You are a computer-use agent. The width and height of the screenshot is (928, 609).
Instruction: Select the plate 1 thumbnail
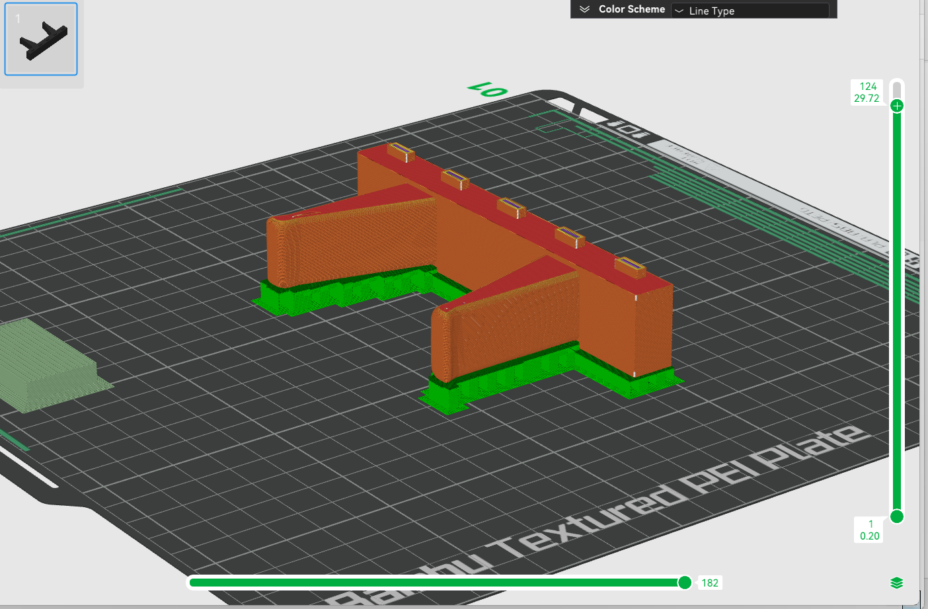41,39
